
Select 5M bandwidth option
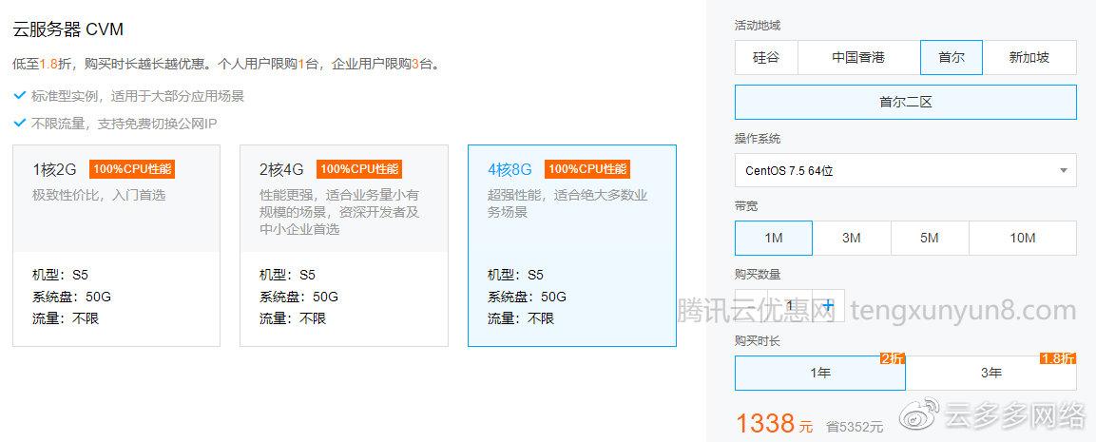click(x=930, y=238)
